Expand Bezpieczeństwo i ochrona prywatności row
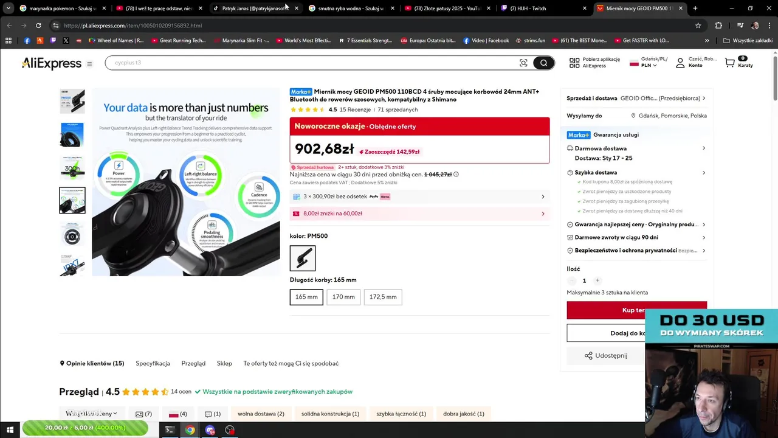Screen dimensions: 778x438 (x=636, y=250)
